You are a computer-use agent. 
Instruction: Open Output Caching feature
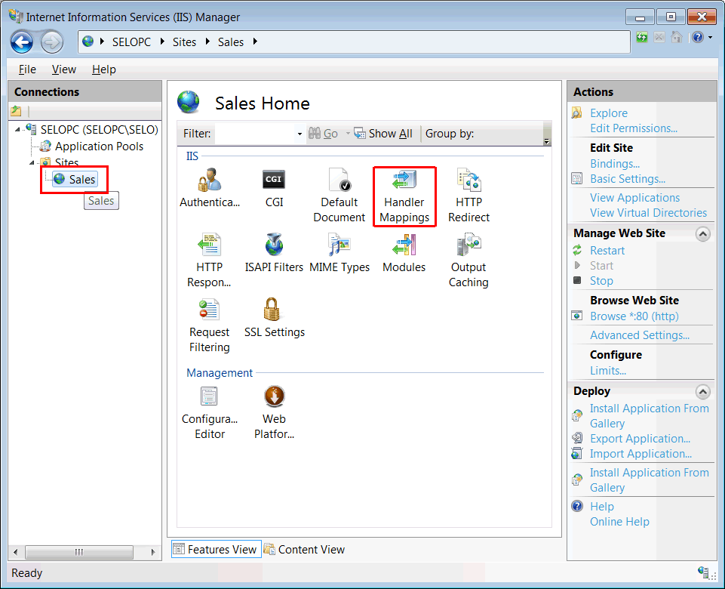[x=468, y=260]
